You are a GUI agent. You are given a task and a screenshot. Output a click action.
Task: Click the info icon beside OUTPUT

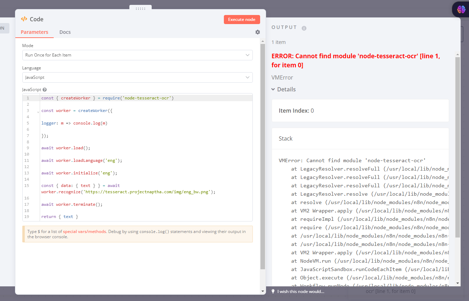point(304,28)
